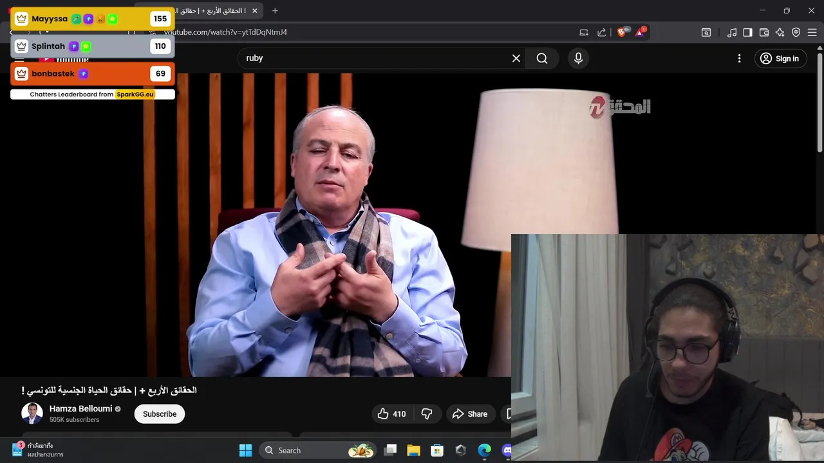Click Mayyssa leaderboard entry

coord(93,19)
